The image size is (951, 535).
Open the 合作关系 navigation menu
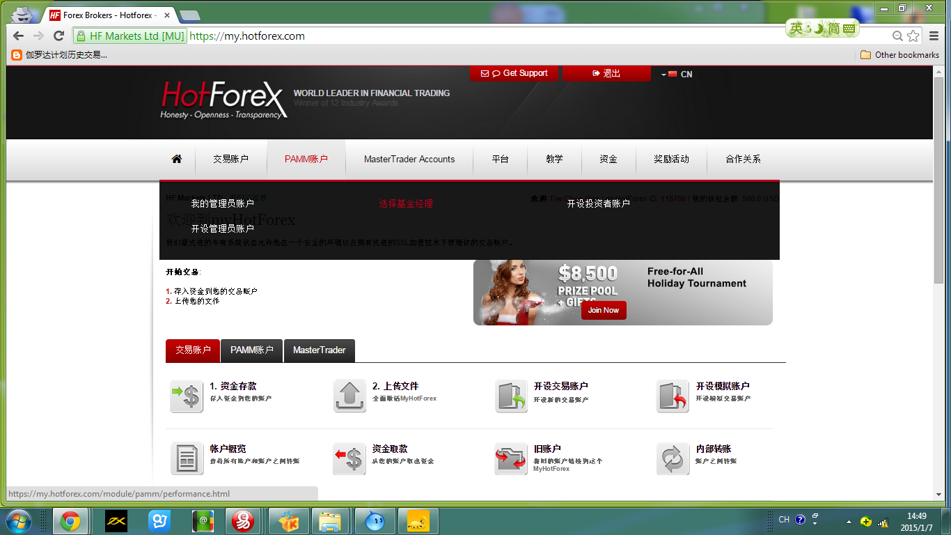click(x=743, y=159)
